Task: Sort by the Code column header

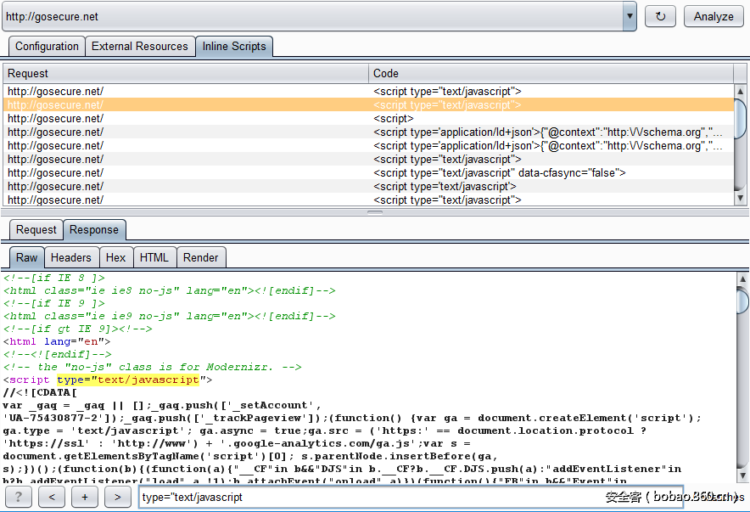Action: tap(551, 73)
